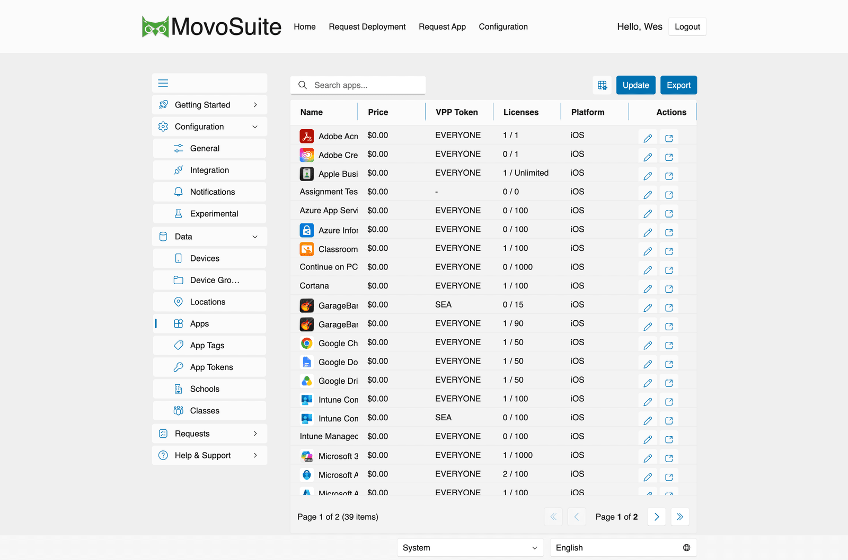The height and width of the screenshot is (560, 848).
Task: Open the Integration settings item
Action: (209, 170)
